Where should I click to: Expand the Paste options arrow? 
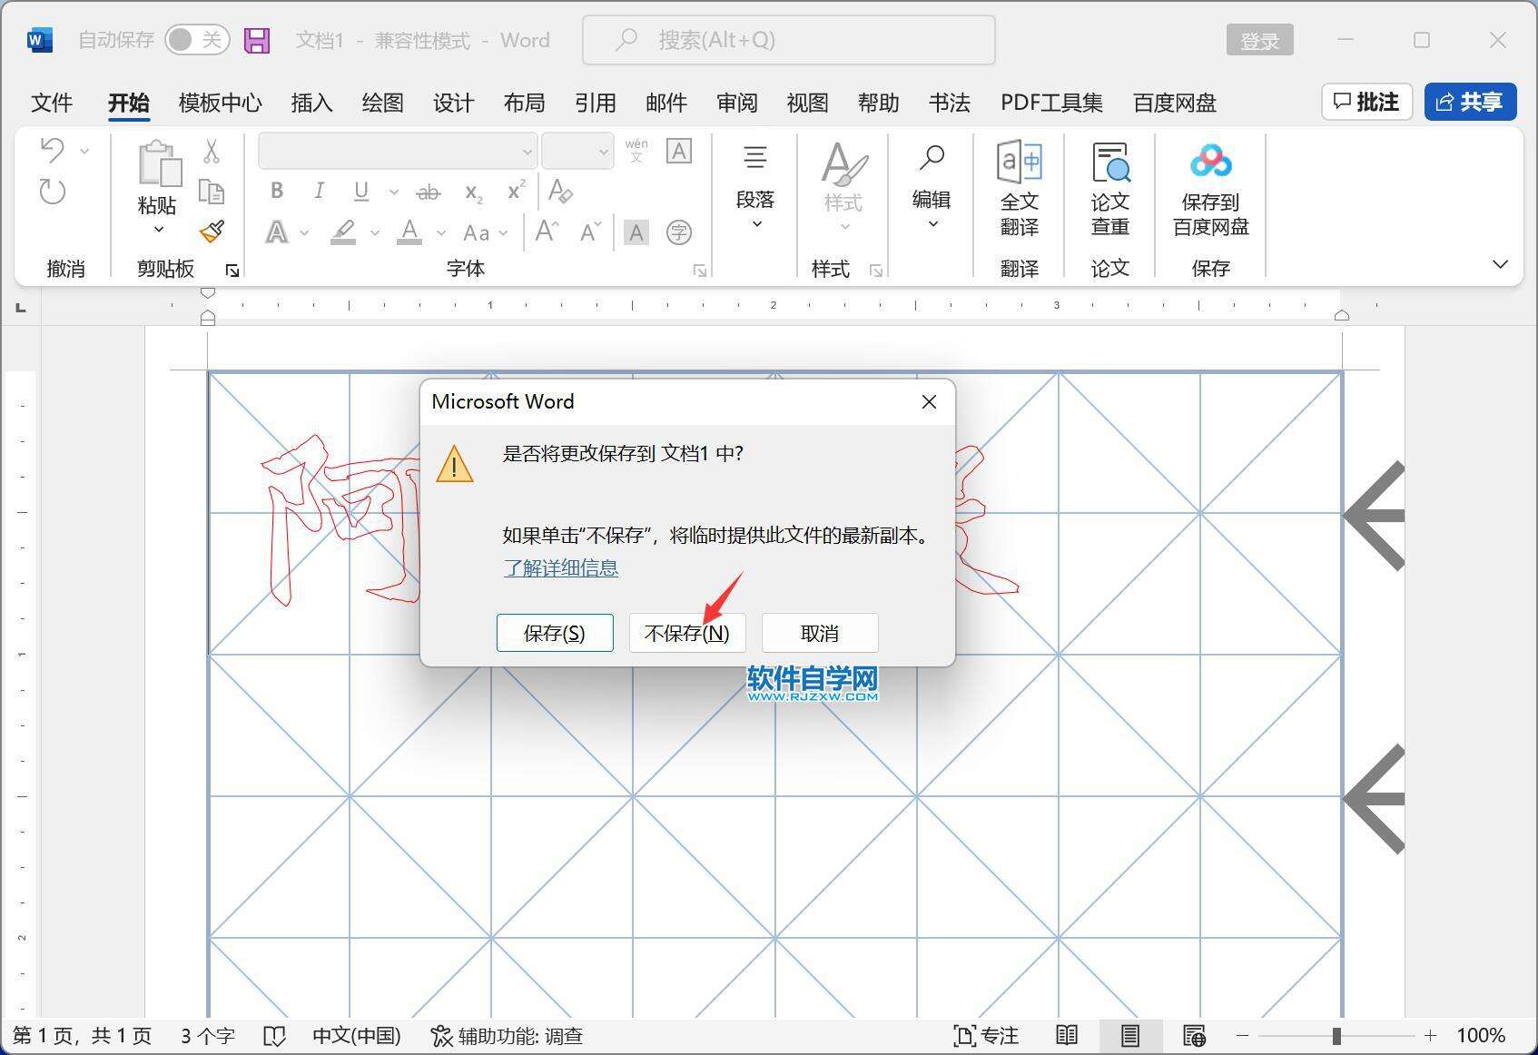point(159,230)
